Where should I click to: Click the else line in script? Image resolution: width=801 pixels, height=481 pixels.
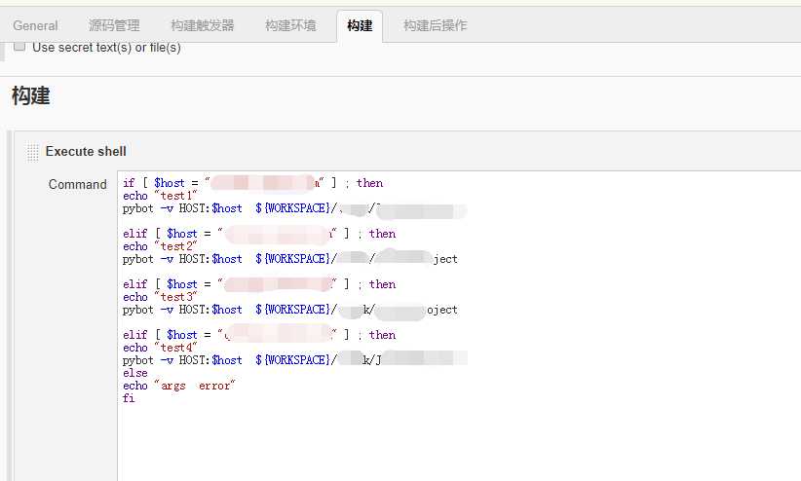click(134, 373)
